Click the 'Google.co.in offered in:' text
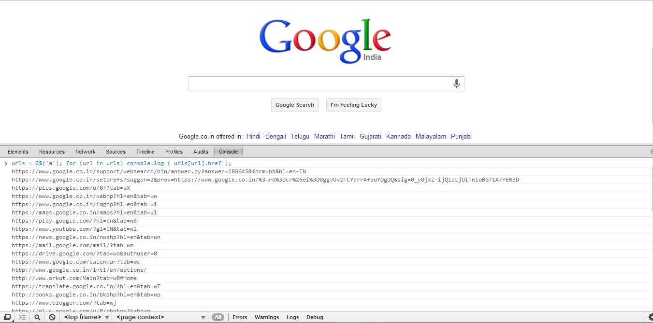Viewport: 653px width, 323px height. 211,137
